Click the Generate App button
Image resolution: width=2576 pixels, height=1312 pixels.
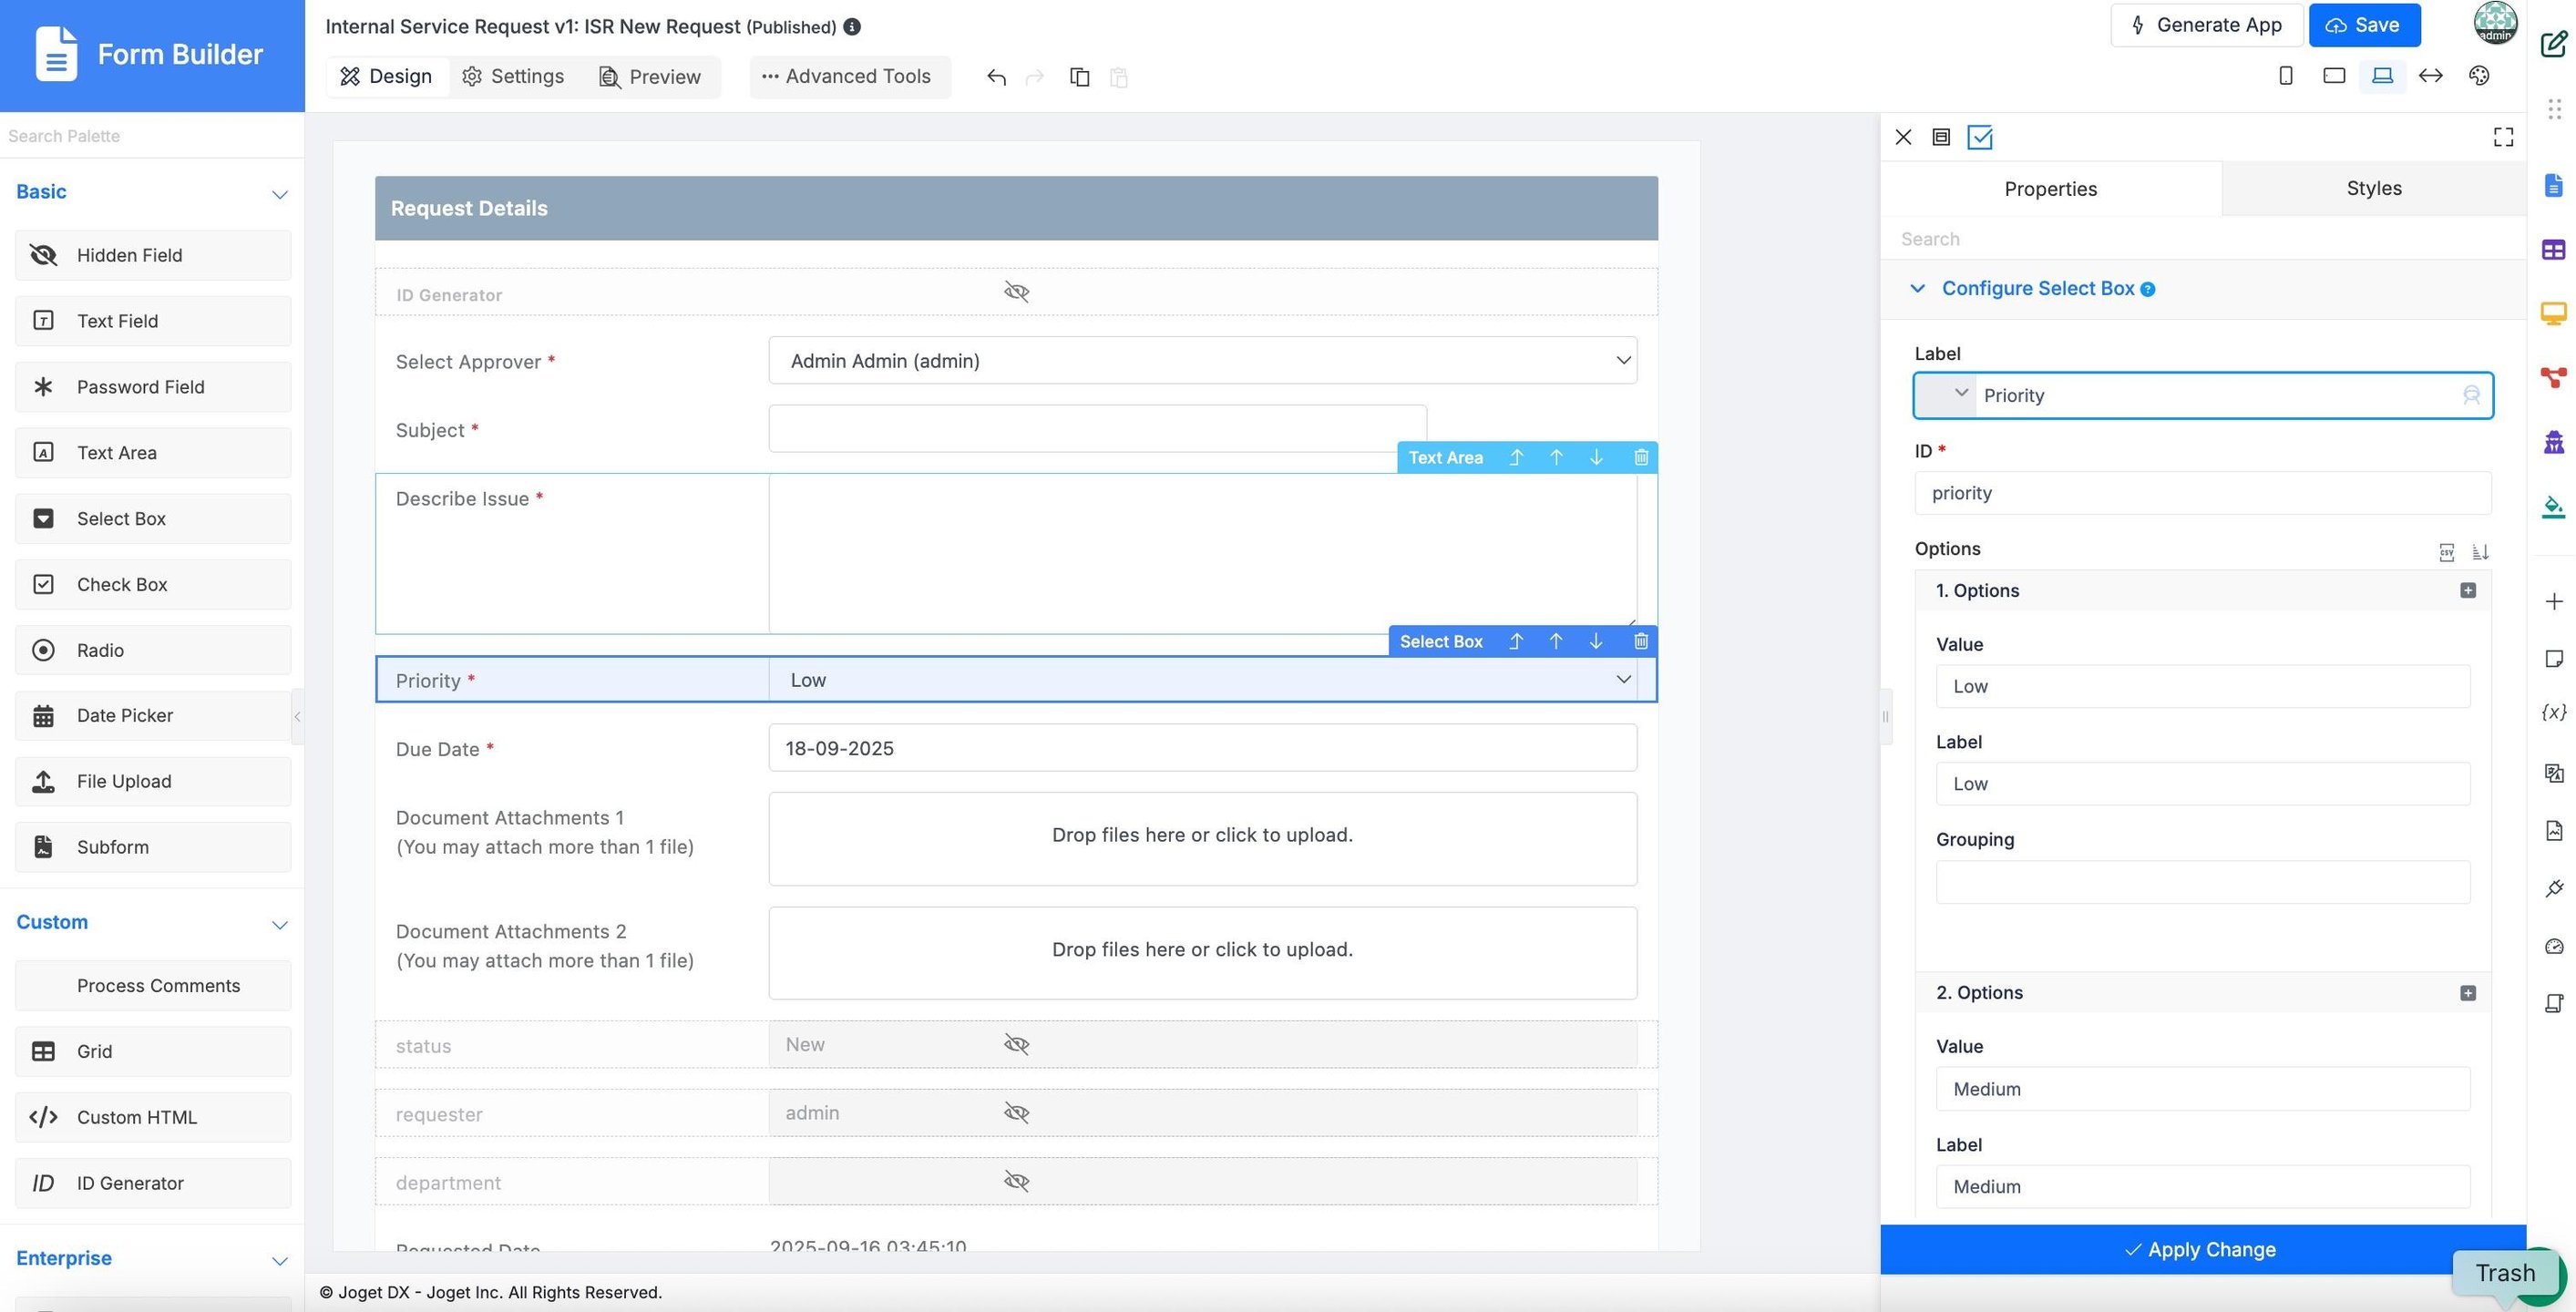coord(2206,25)
